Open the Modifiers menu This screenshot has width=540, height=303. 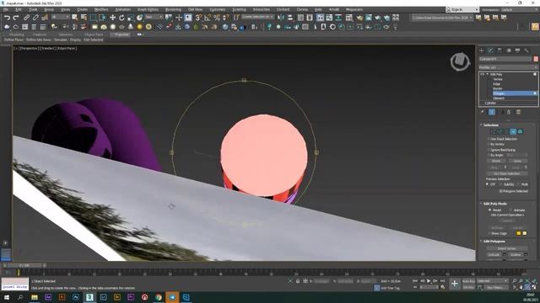(101, 9)
